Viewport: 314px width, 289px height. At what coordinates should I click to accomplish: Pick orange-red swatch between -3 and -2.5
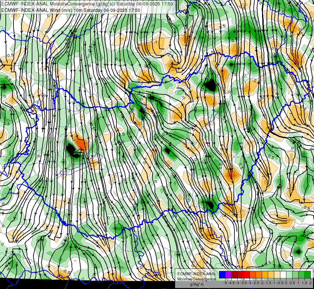(x=253, y=275)
